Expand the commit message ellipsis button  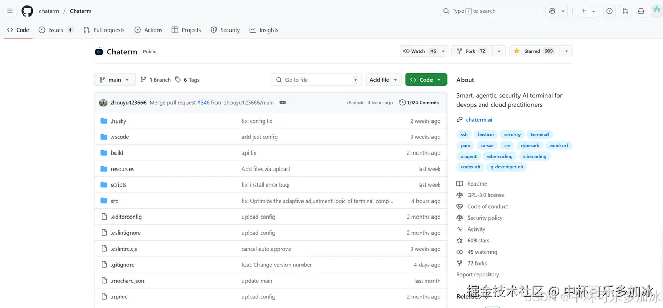coord(282,103)
